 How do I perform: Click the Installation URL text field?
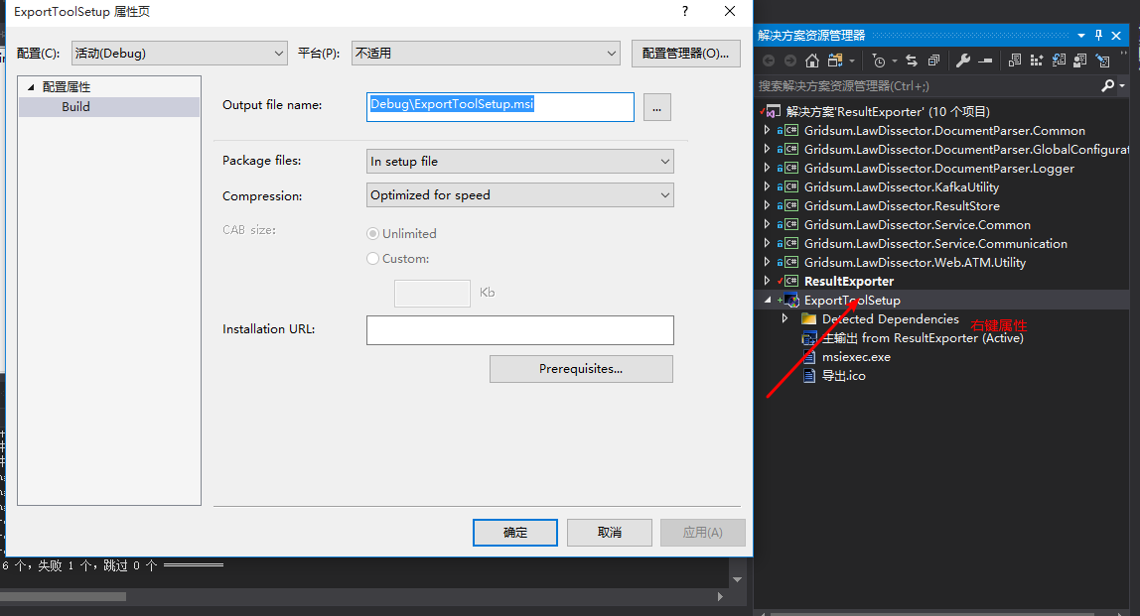pos(519,330)
